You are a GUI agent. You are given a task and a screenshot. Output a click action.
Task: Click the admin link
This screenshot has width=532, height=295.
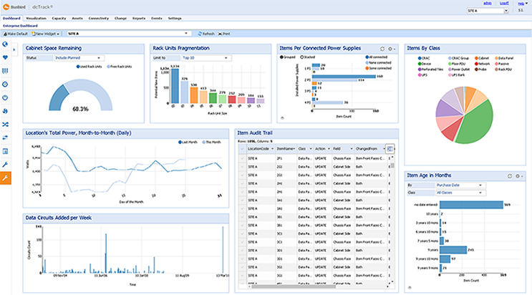[x=488, y=3]
